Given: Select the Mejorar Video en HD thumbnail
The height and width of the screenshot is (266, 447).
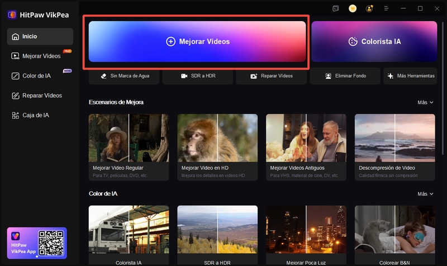Looking at the screenshot, I should tap(217, 147).
